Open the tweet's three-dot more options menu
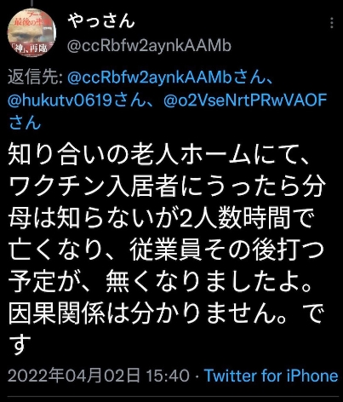 point(332,23)
